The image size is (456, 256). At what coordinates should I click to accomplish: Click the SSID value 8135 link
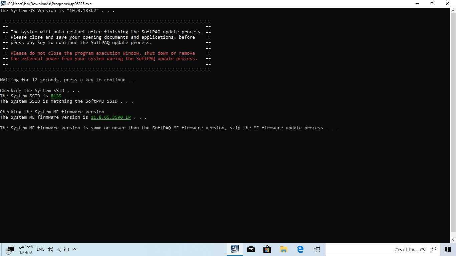point(56,96)
